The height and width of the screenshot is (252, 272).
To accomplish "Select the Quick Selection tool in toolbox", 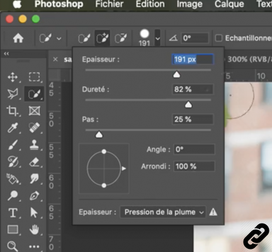I will (x=35, y=94).
